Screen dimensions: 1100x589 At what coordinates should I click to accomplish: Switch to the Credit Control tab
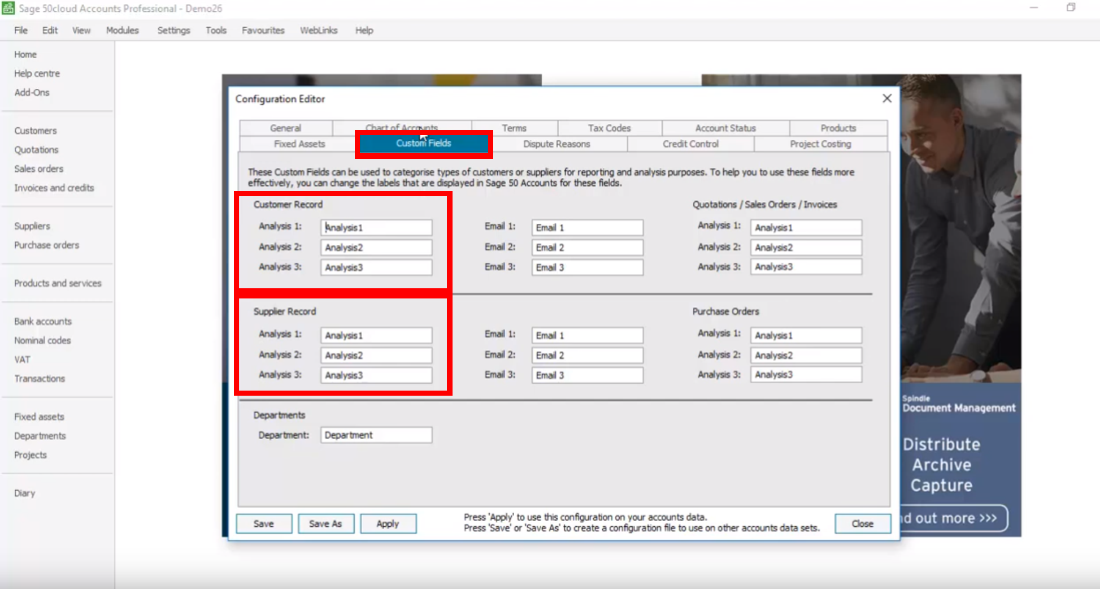690,144
